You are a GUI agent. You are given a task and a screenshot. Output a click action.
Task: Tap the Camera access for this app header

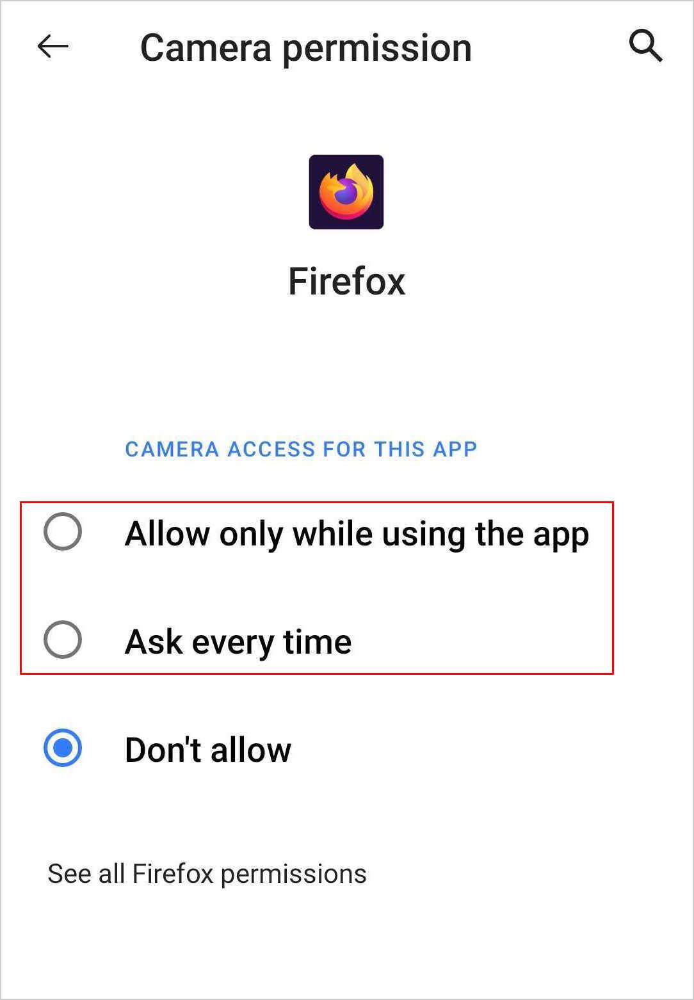(x=301, y=449)
